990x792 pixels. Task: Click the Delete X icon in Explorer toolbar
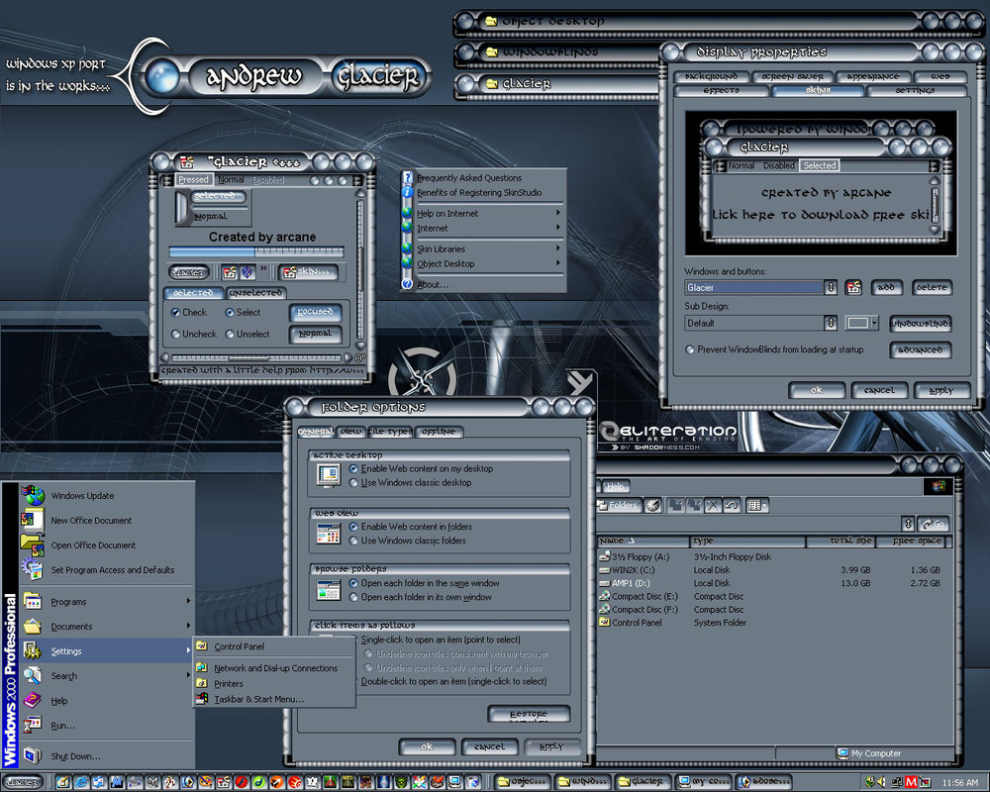[713, 506]
